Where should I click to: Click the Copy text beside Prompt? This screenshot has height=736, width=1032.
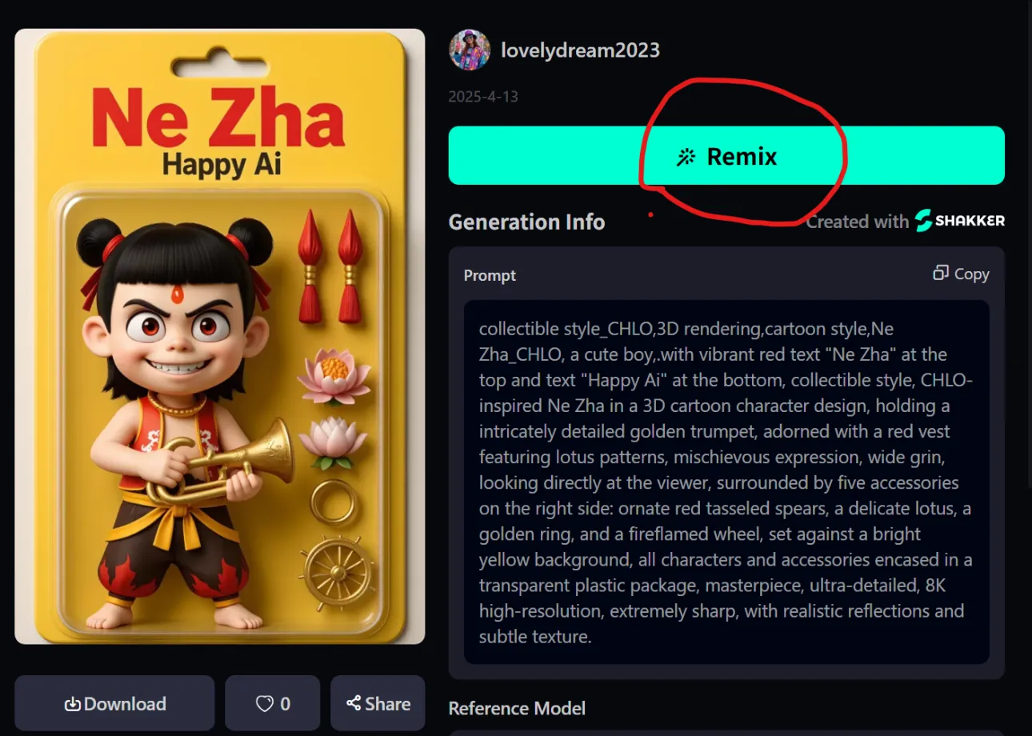972,274
